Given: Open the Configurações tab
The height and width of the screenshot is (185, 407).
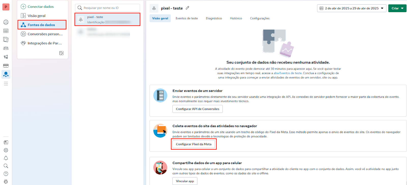Looking at the screenshot, I should (260, 18).
